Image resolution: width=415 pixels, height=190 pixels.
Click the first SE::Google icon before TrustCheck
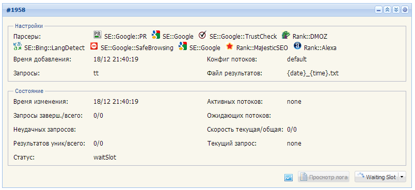(156, 35)
